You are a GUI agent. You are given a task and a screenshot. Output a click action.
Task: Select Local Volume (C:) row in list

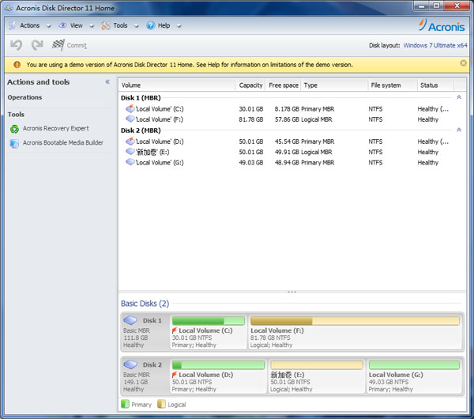(159, 108)
